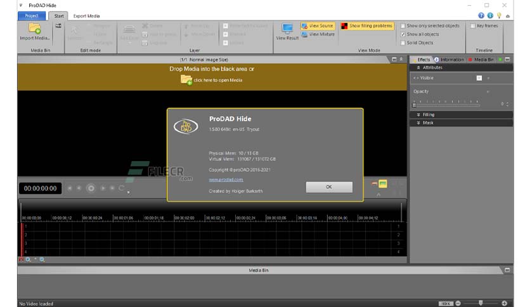Click the 00:00:00:00 timecode display

40,188
